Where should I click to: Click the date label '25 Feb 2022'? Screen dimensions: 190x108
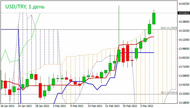point(130,106)
